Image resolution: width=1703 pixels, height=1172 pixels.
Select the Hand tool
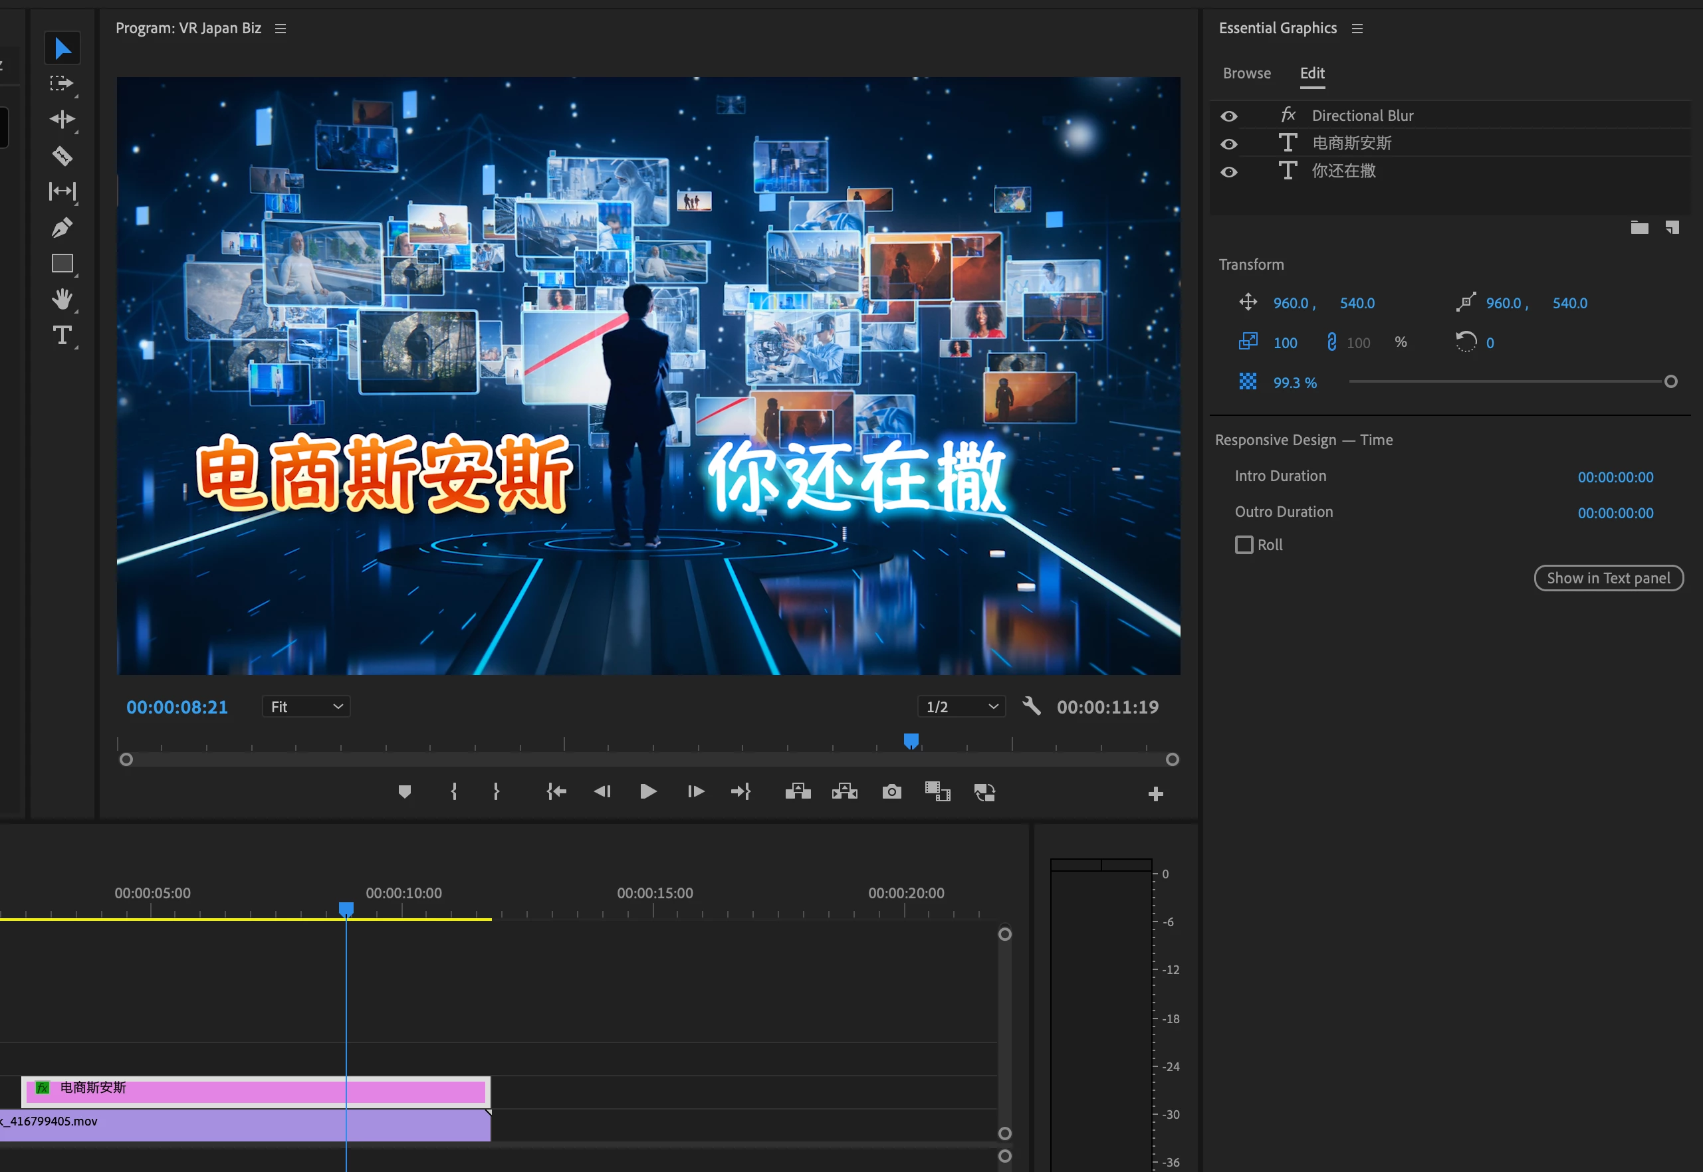click(62, 299)
